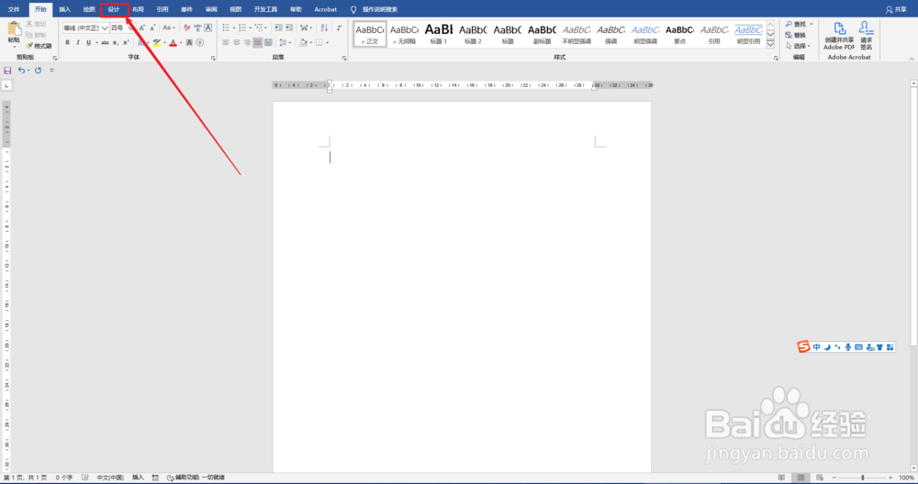Click the Tell Me search box
The height and width of the screenshot is (484, 918).
375,9
